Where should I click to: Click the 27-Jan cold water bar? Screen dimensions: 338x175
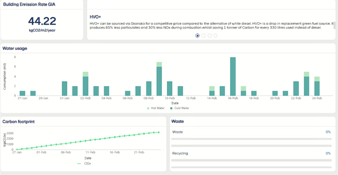pyautogui.click(x=23, y=93)
